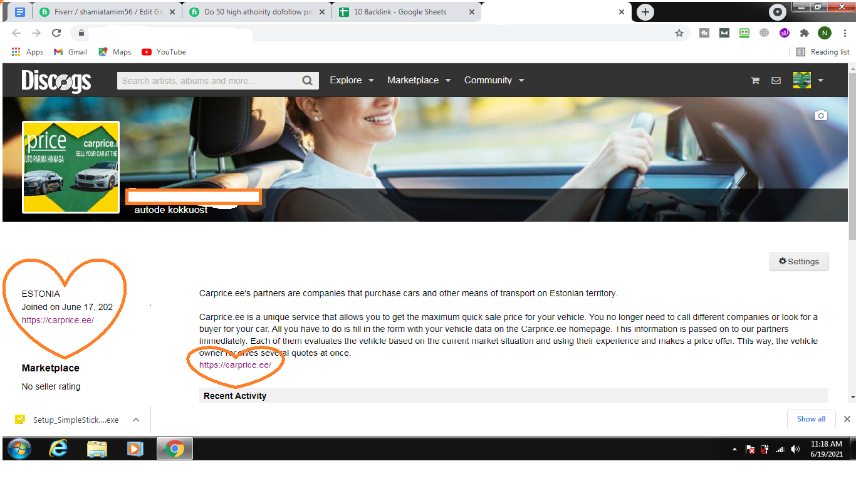Click the Discogs logo

tap(56, 81)
